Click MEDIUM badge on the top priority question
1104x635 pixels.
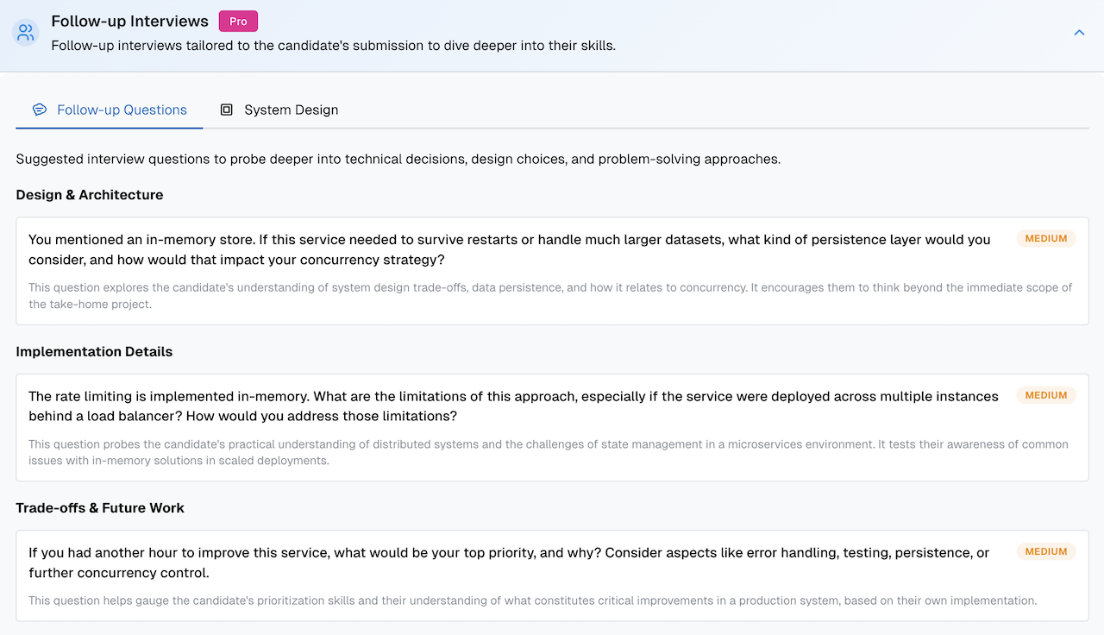tap(1046, 552)
